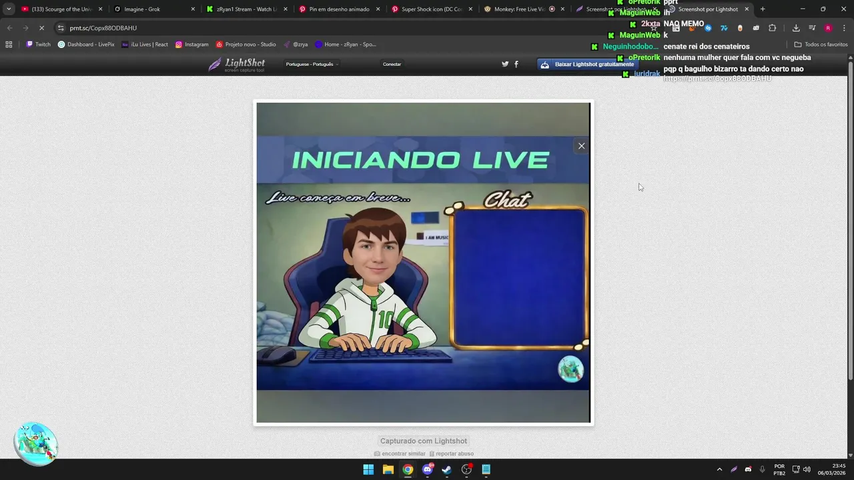
Task: Open the Chrome profile avatar
Action: (x=828, y=28)
